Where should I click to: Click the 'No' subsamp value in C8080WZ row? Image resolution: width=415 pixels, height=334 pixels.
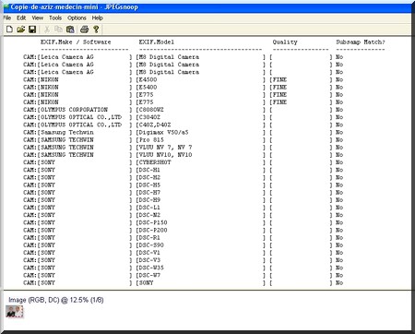pos(339,110)
